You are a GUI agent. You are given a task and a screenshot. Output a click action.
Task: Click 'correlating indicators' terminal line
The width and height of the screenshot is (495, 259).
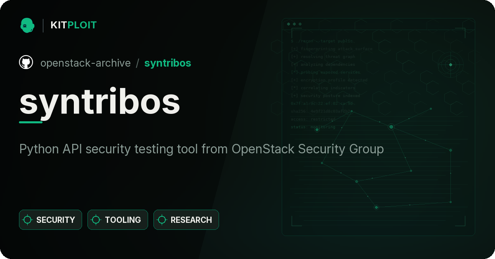pyautogui.click(x=323, y=88)
